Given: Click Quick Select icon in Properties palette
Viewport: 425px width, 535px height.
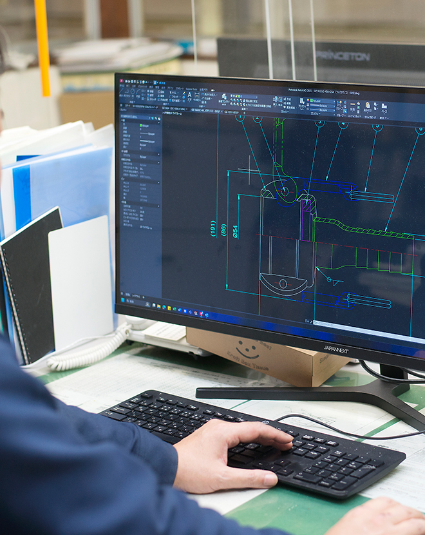Looking at the screenshot, I should tap(158, 119).
